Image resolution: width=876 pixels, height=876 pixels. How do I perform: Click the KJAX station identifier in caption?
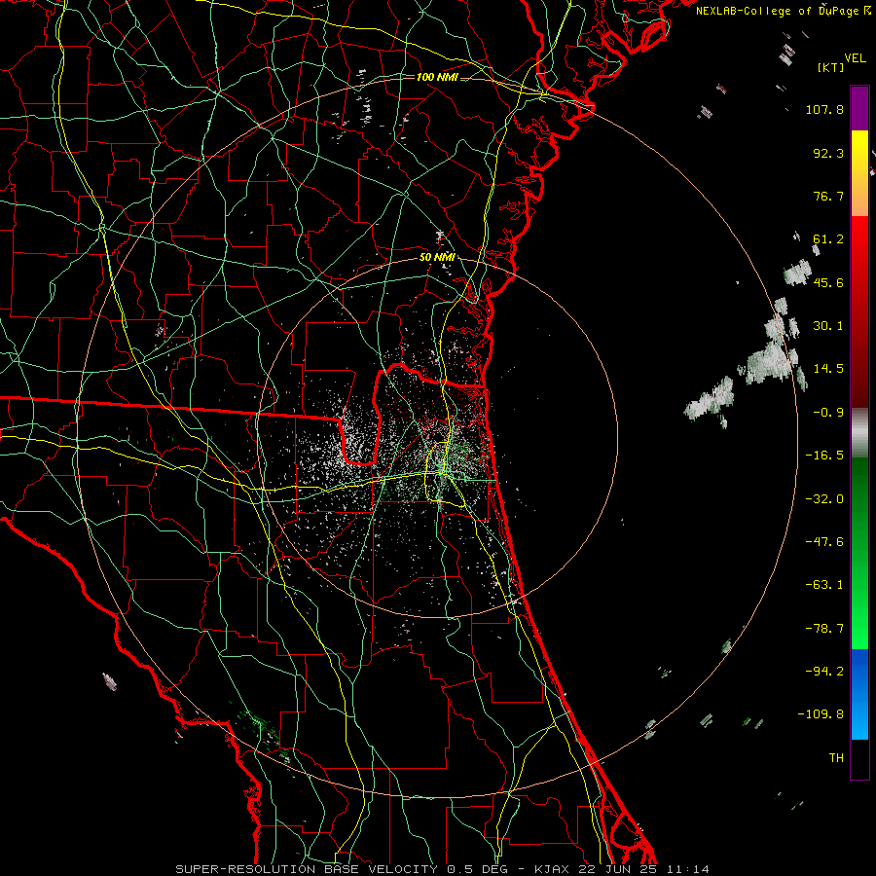tap(552, 869)
